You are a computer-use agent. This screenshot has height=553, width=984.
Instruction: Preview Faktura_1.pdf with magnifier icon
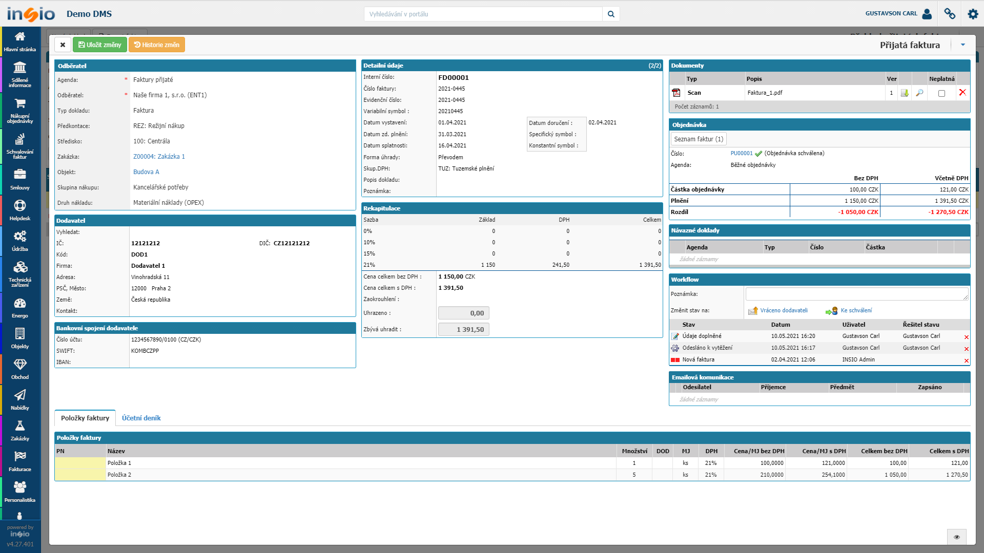(919, 93)
